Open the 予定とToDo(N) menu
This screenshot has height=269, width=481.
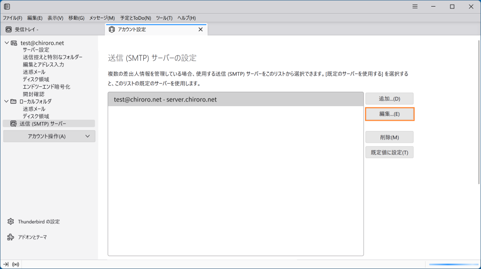tap(135, 18)
